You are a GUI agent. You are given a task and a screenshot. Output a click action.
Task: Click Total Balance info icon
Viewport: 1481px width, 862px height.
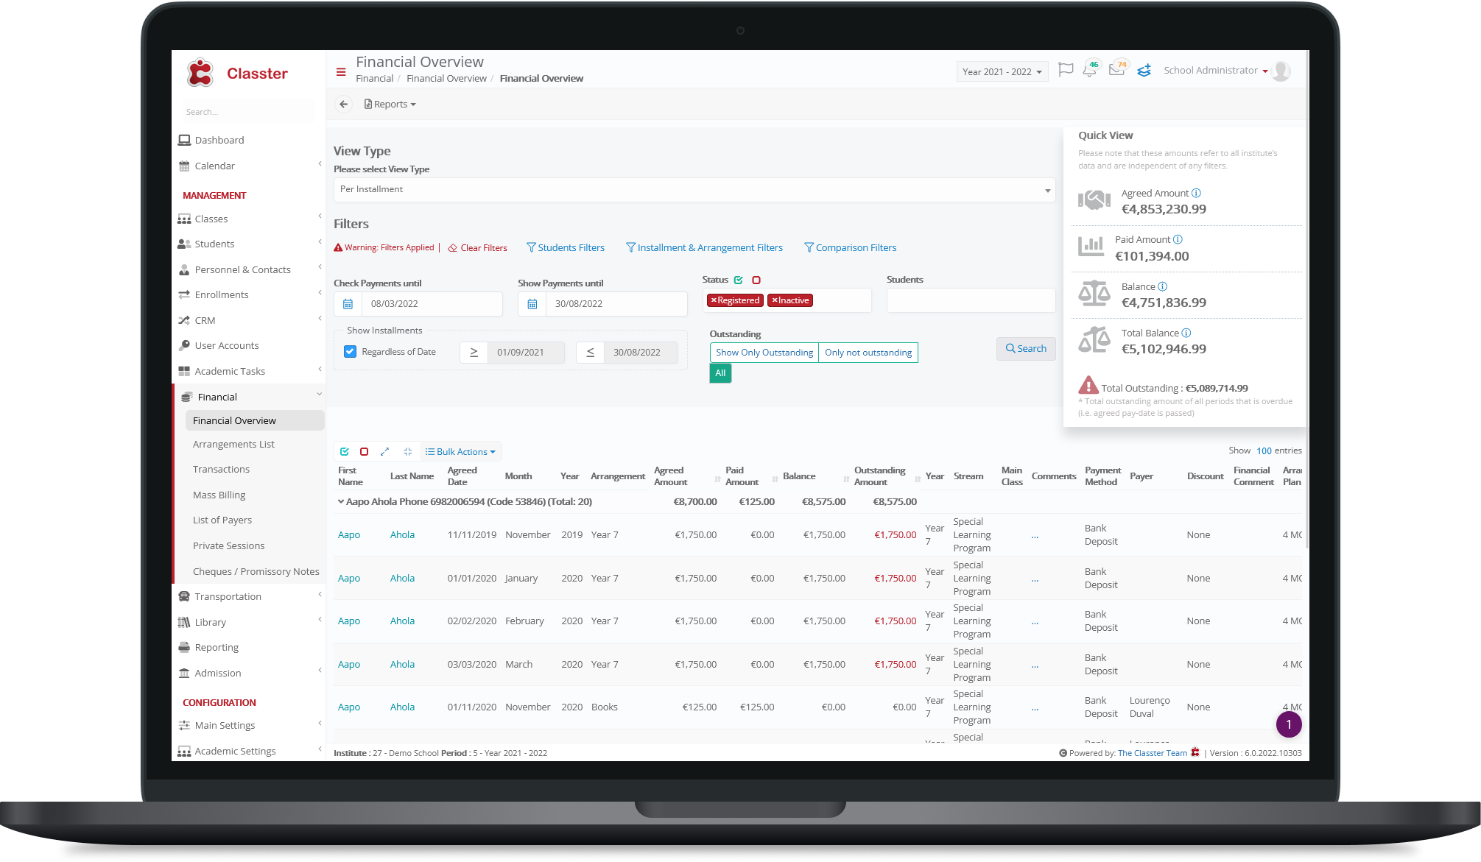[x=1186, y=333]
